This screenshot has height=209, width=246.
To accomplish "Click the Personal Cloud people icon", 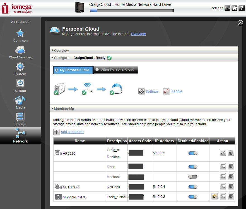I will (55, 30).
